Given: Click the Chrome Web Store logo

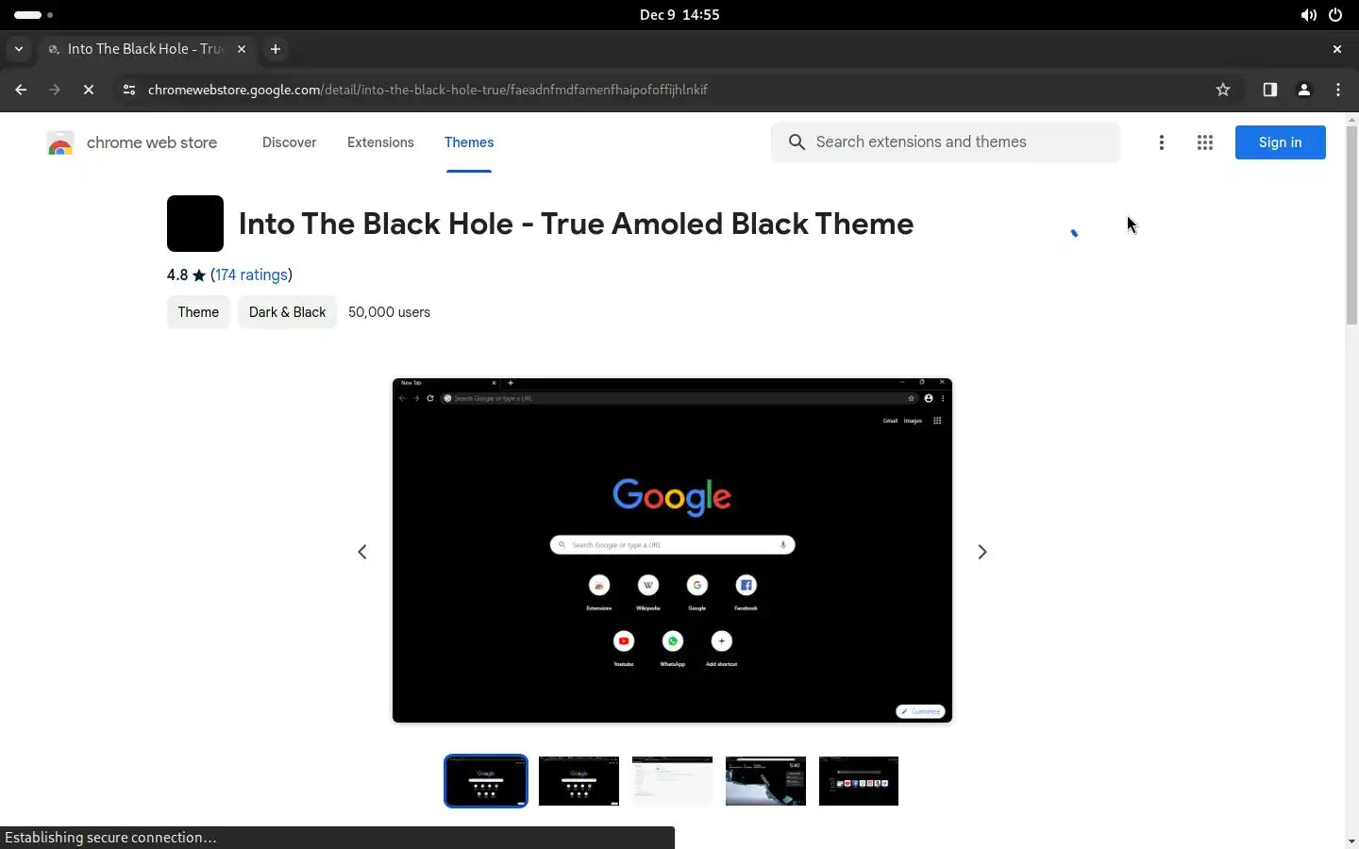Looking at the screenshot, I should coord(60,142).
